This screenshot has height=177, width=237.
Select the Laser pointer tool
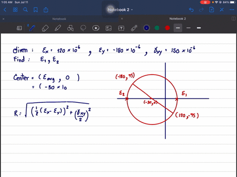click(x=134, y=28)
